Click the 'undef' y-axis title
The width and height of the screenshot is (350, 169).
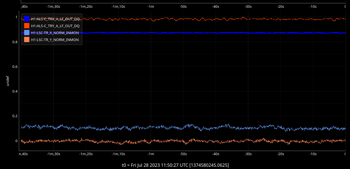(8, 81)
